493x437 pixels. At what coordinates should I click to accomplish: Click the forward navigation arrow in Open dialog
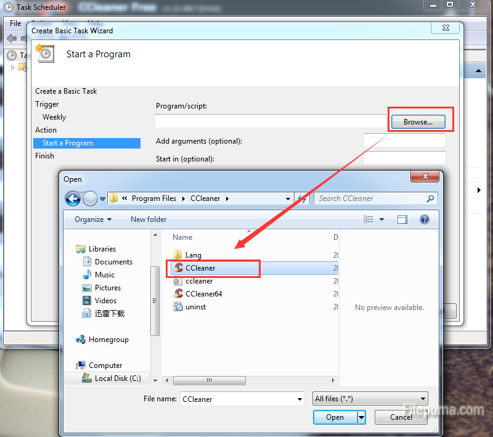[91, 198]
